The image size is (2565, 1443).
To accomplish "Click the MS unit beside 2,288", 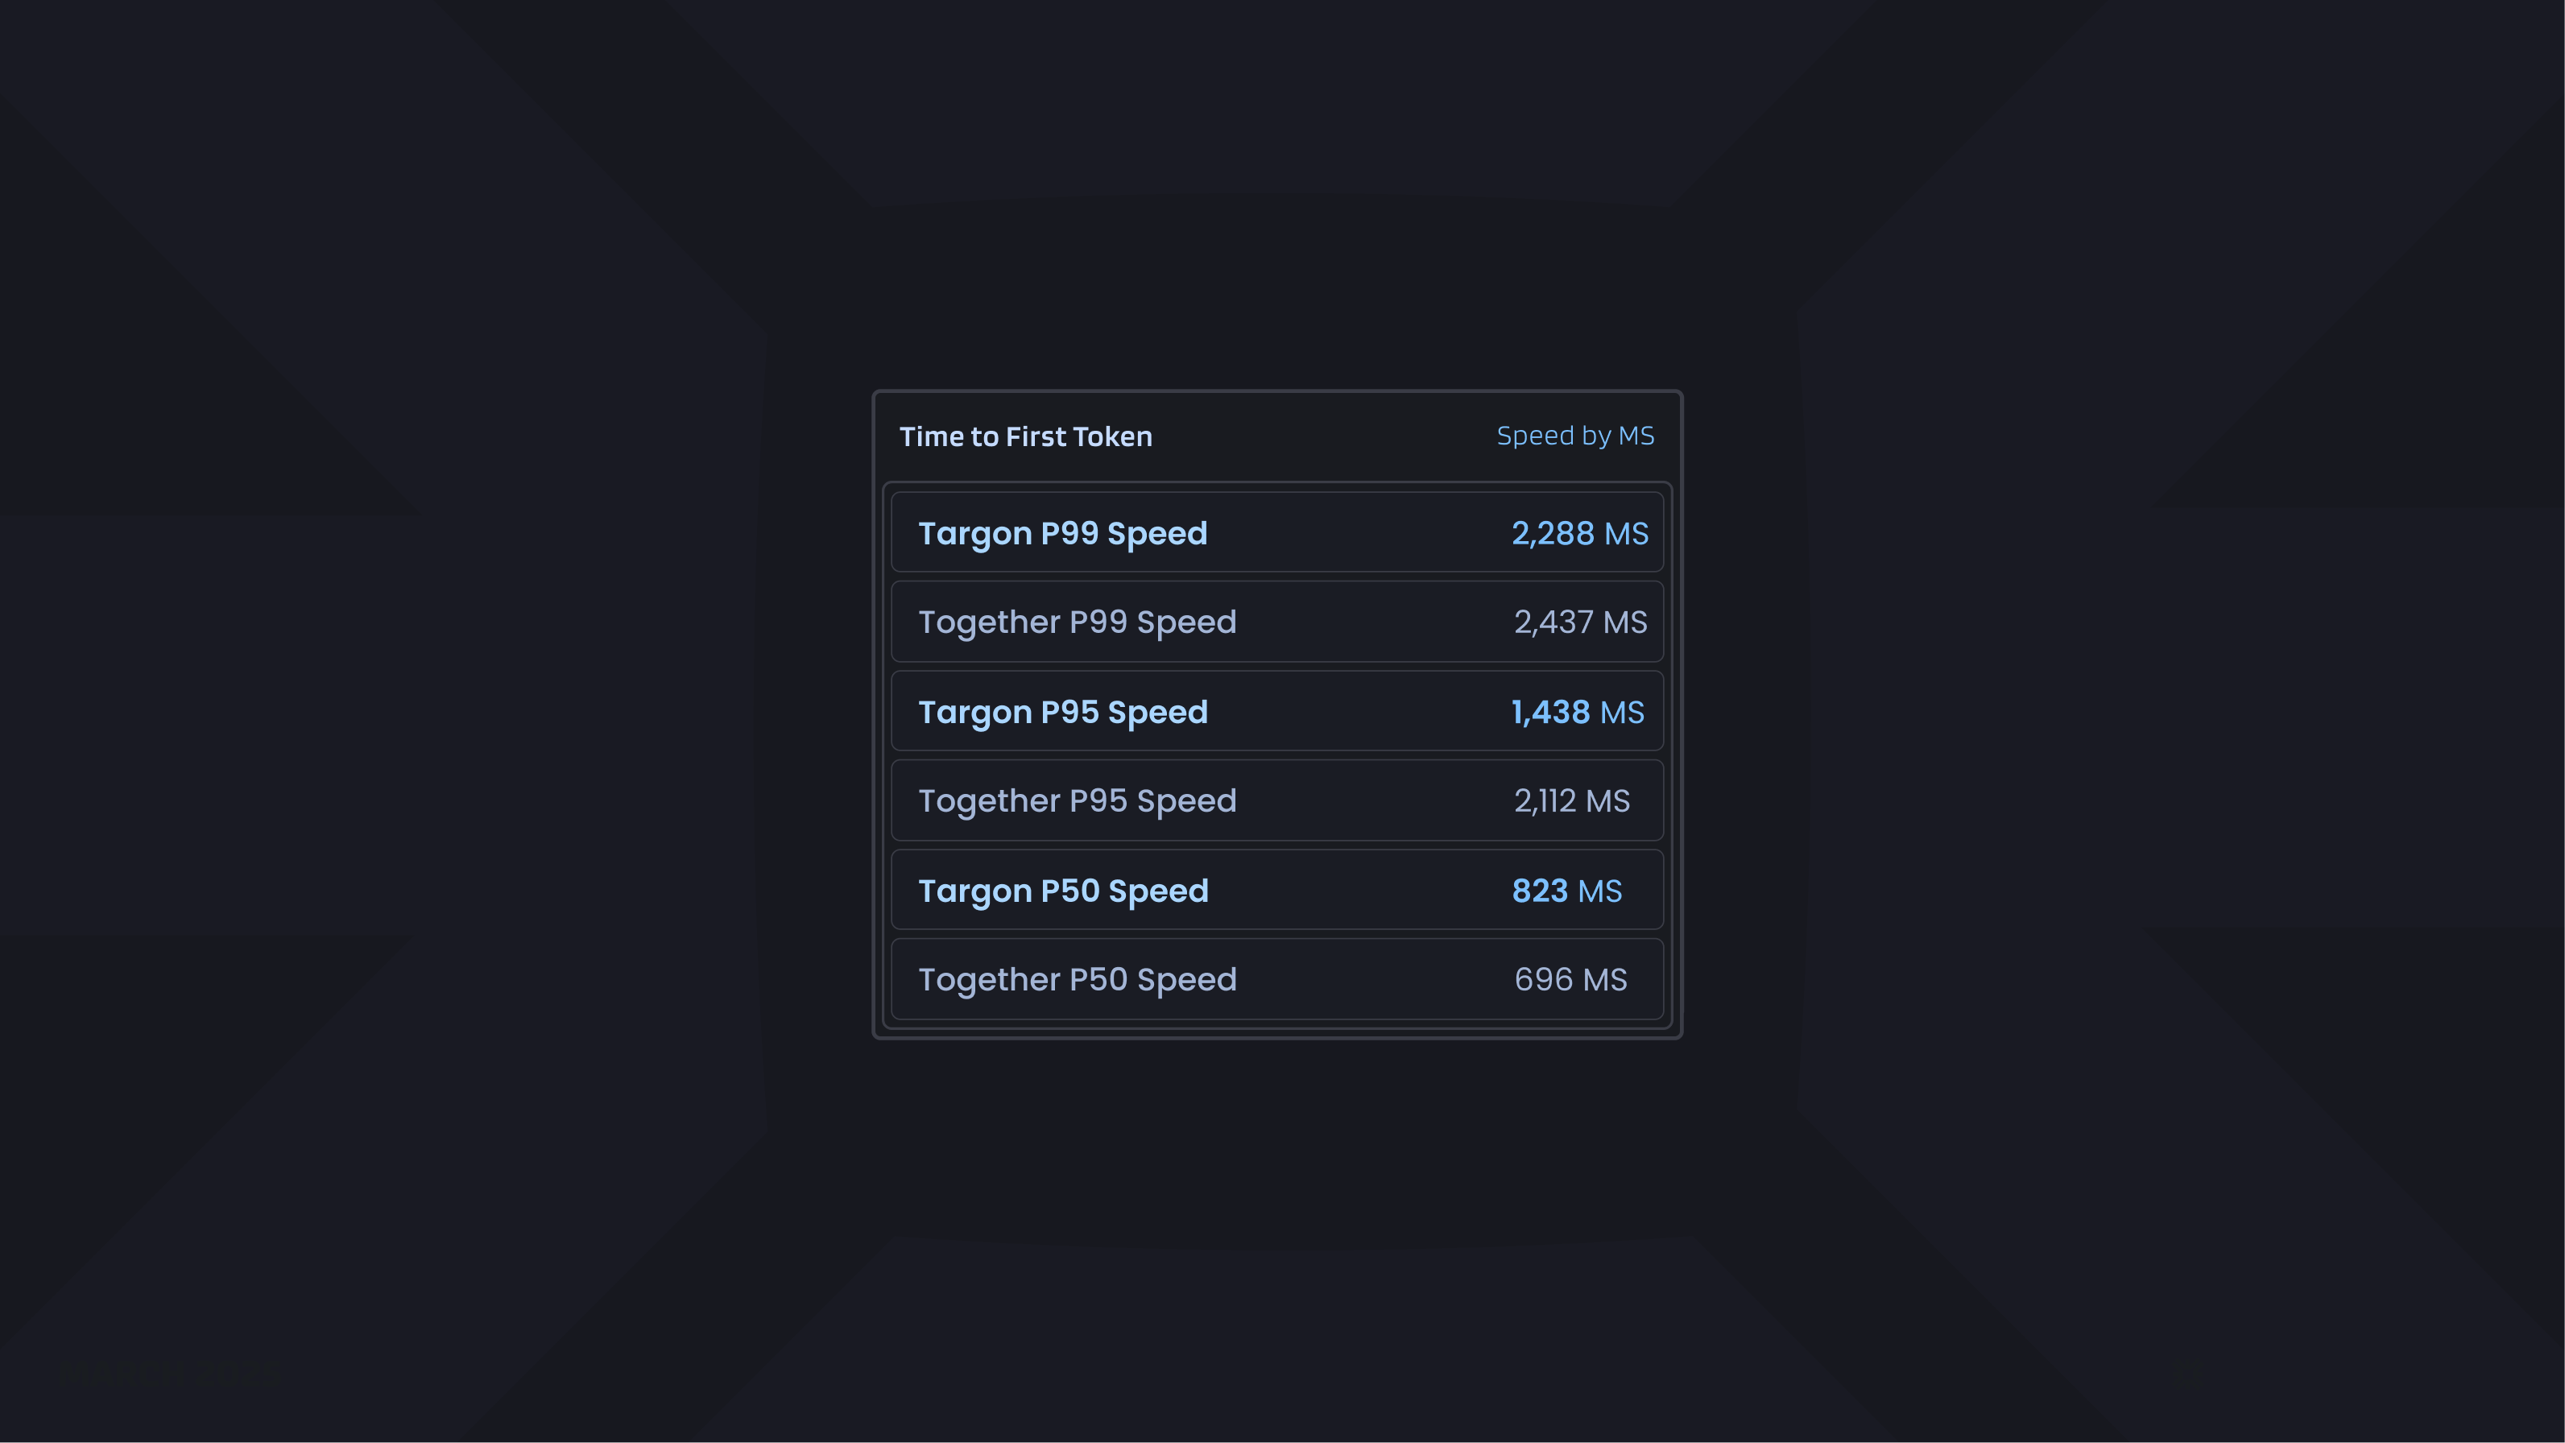I will tap(1626, 533).
